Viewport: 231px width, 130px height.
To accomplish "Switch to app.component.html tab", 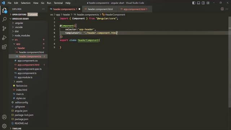I will pos(135,9).
